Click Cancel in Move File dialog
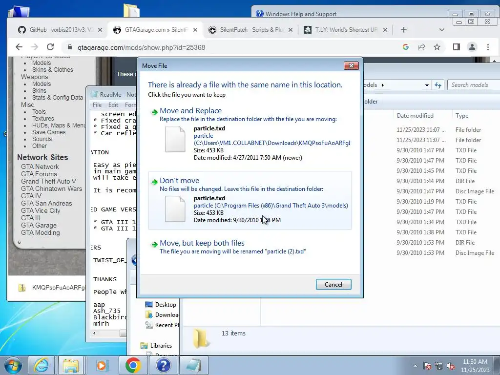500x375 pixels. [x=333, y=285]
